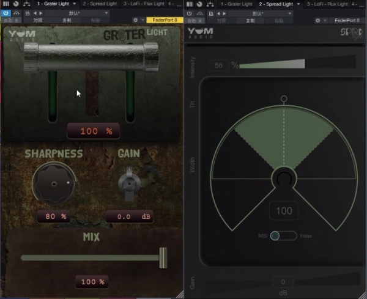
Task: Expand the arrow next to gear in Spread Light window
Action: pyautogui.click(x=325, y=21)
